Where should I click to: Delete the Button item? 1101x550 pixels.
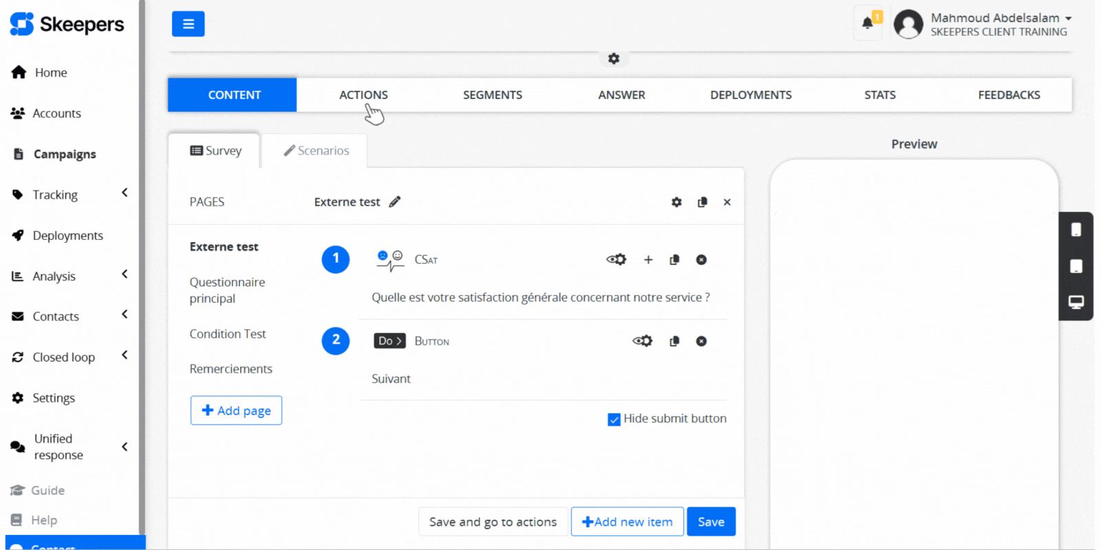click(701, 341)
